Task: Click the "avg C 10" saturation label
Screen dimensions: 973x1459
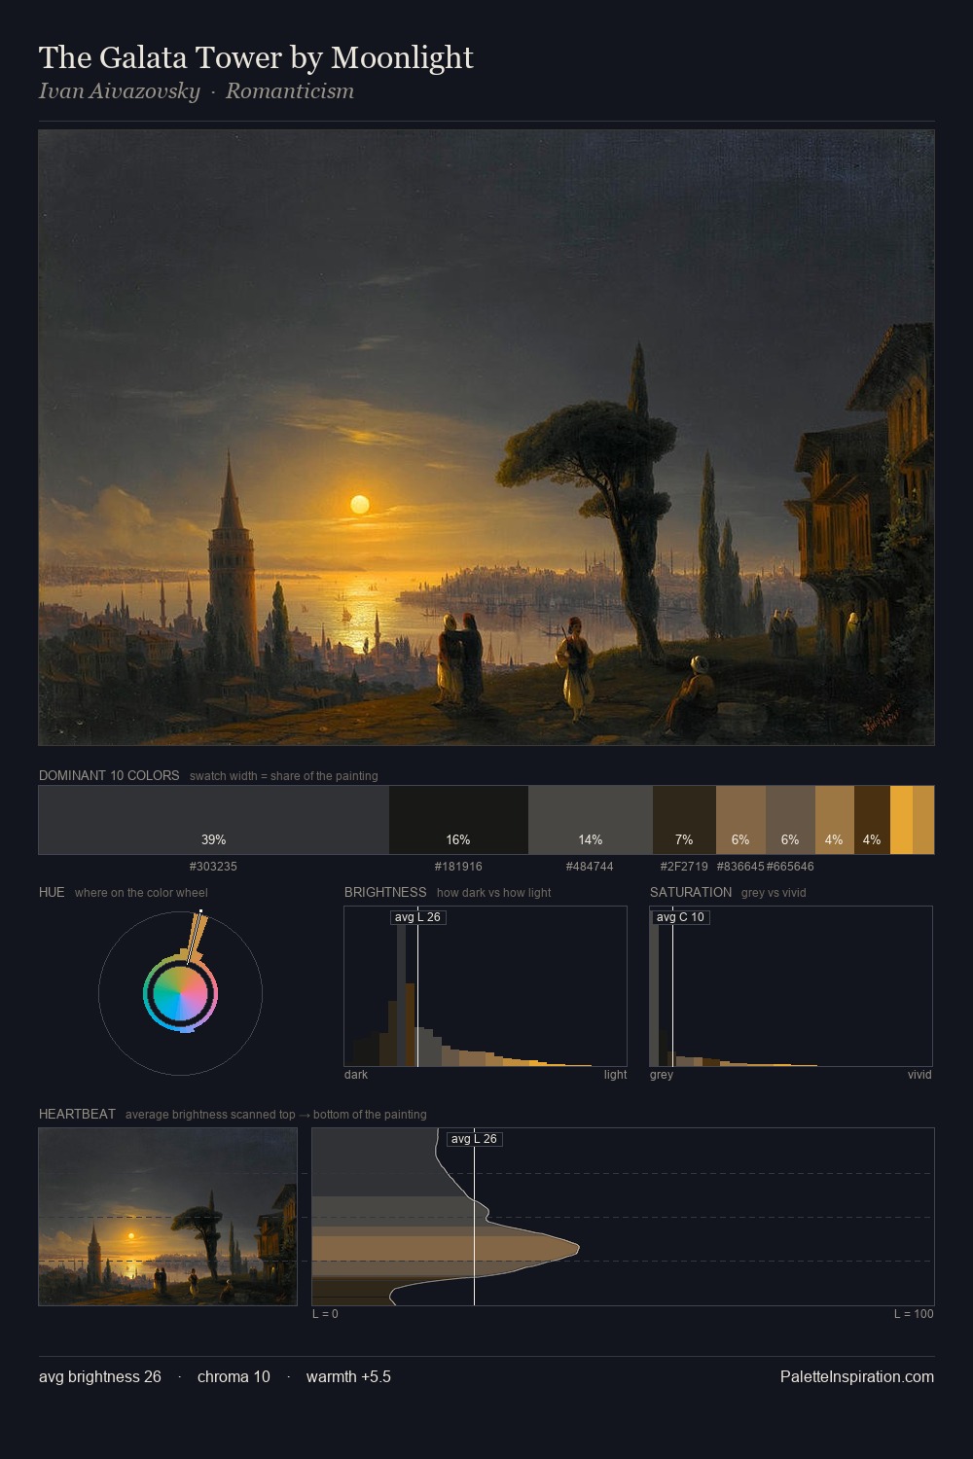Action: point(680,917)
